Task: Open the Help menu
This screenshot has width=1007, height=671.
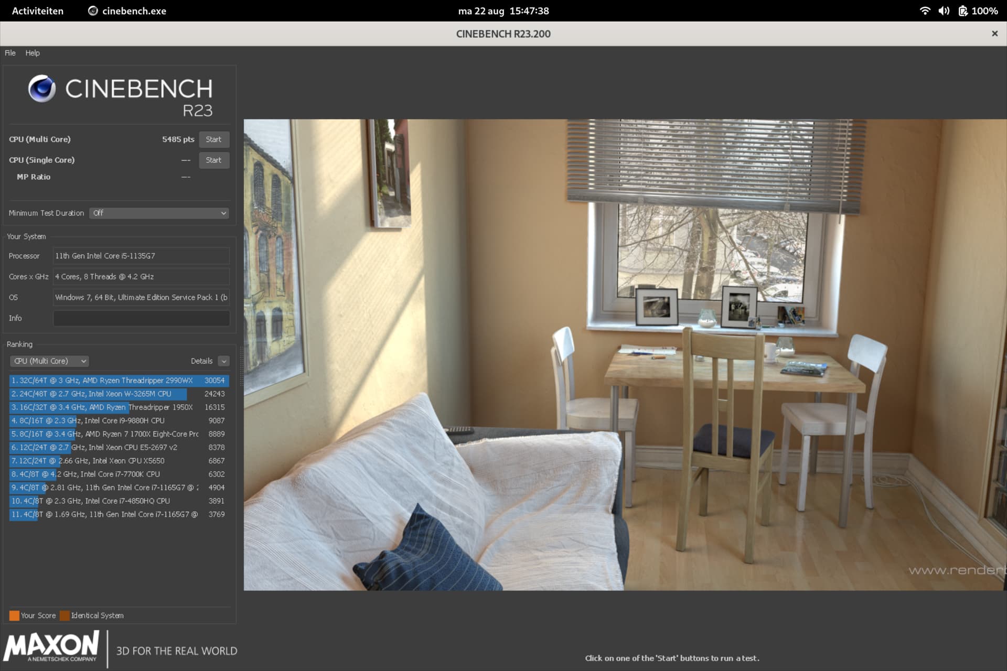Action: click(33, 53)
